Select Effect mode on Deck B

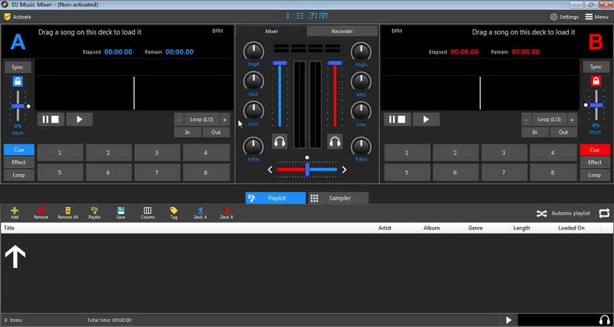594,162
